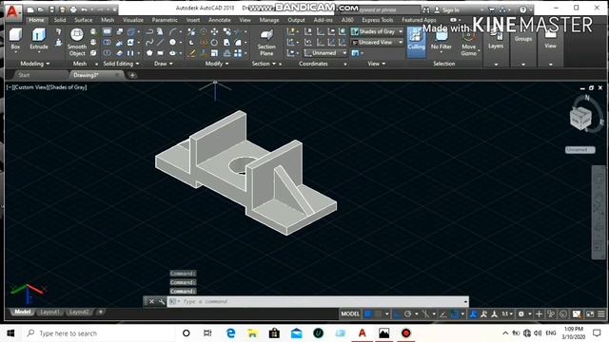Viewport: 609px width, 342px height.
Task: Switch to the Visualize ribbon tab
Action: (133, 20)
